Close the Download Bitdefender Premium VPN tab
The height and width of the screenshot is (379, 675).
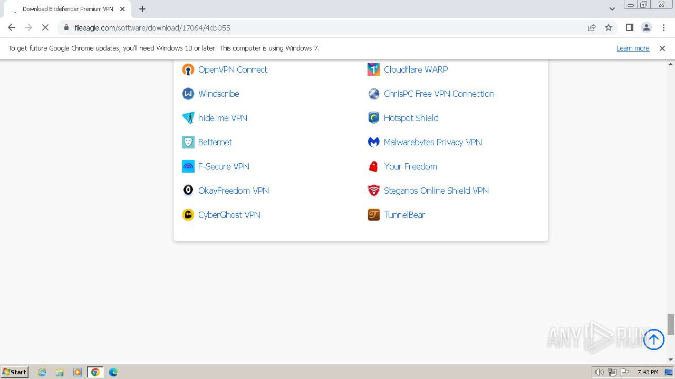click(x=122, y=9)
